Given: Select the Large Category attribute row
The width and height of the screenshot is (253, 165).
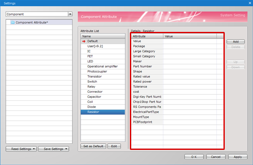Looking at the screenshot, I should (x=177, y=51).
